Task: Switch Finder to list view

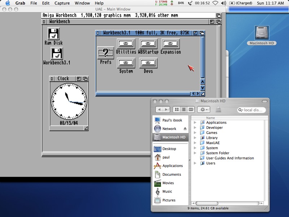Action: click(184, 110)
